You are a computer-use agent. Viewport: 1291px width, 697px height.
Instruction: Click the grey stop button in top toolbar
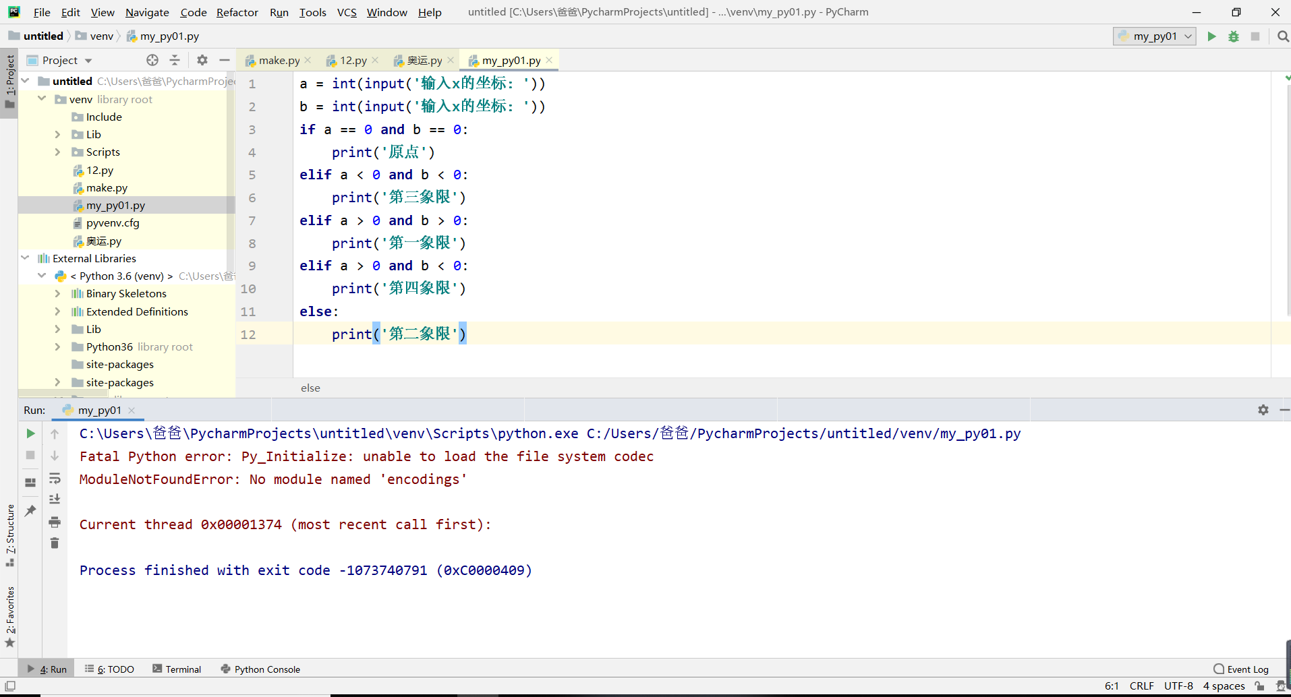pyautogui.click(x=1255, y=36)
